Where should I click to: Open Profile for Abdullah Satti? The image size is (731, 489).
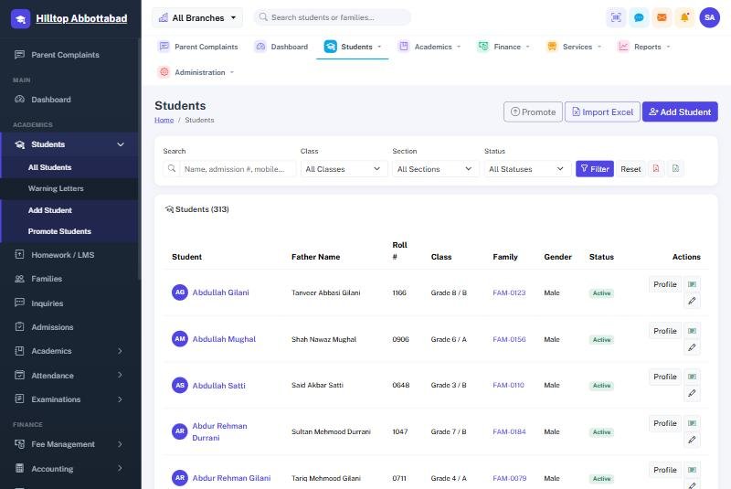[665, 377]
